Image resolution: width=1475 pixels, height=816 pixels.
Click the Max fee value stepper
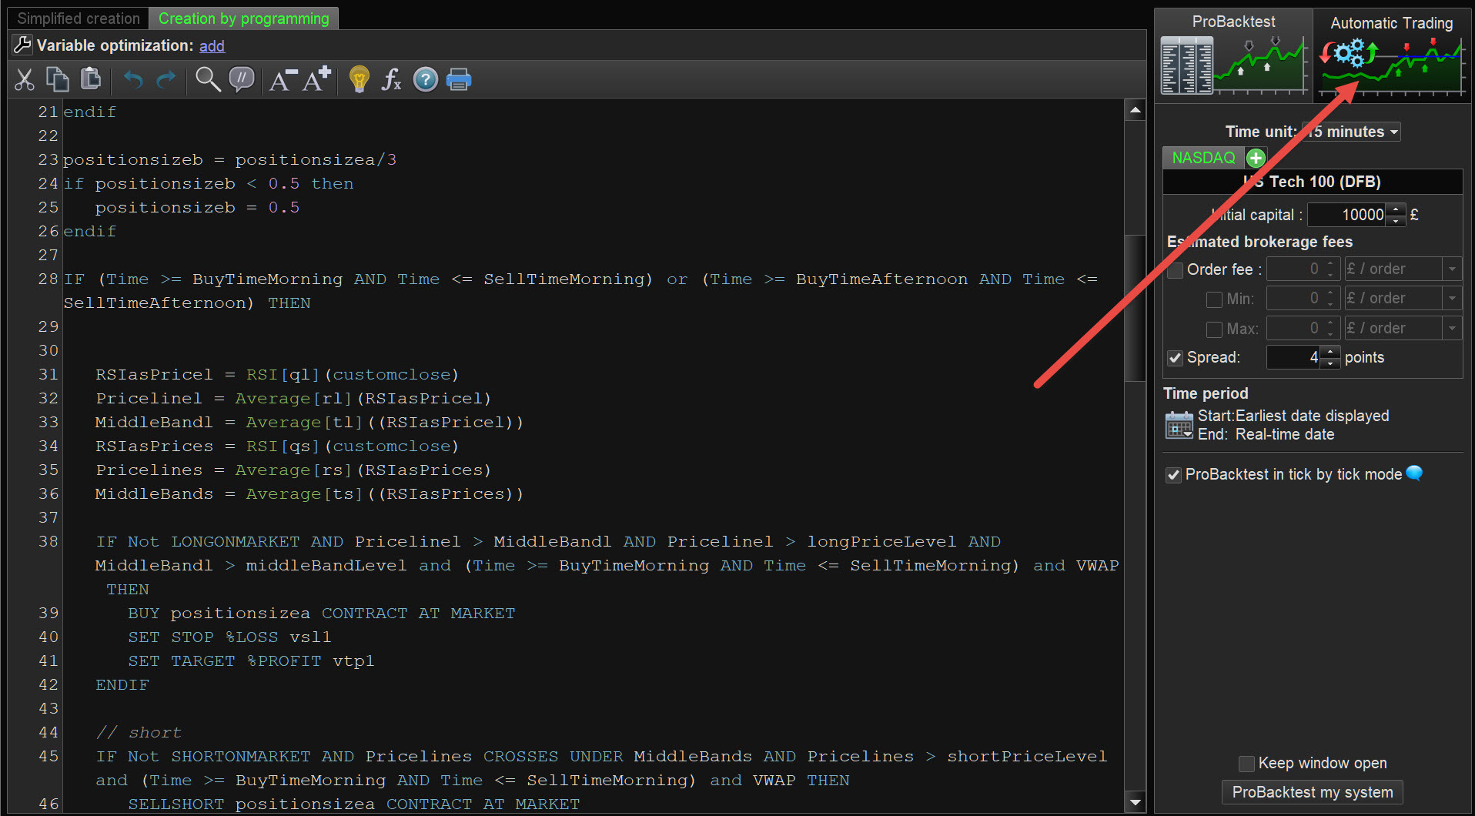pyautogui.click(x=1330, y=328)
